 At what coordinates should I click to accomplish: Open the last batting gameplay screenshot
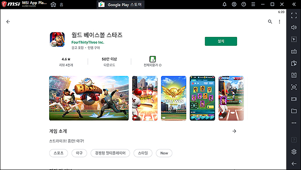pos(231,98)
